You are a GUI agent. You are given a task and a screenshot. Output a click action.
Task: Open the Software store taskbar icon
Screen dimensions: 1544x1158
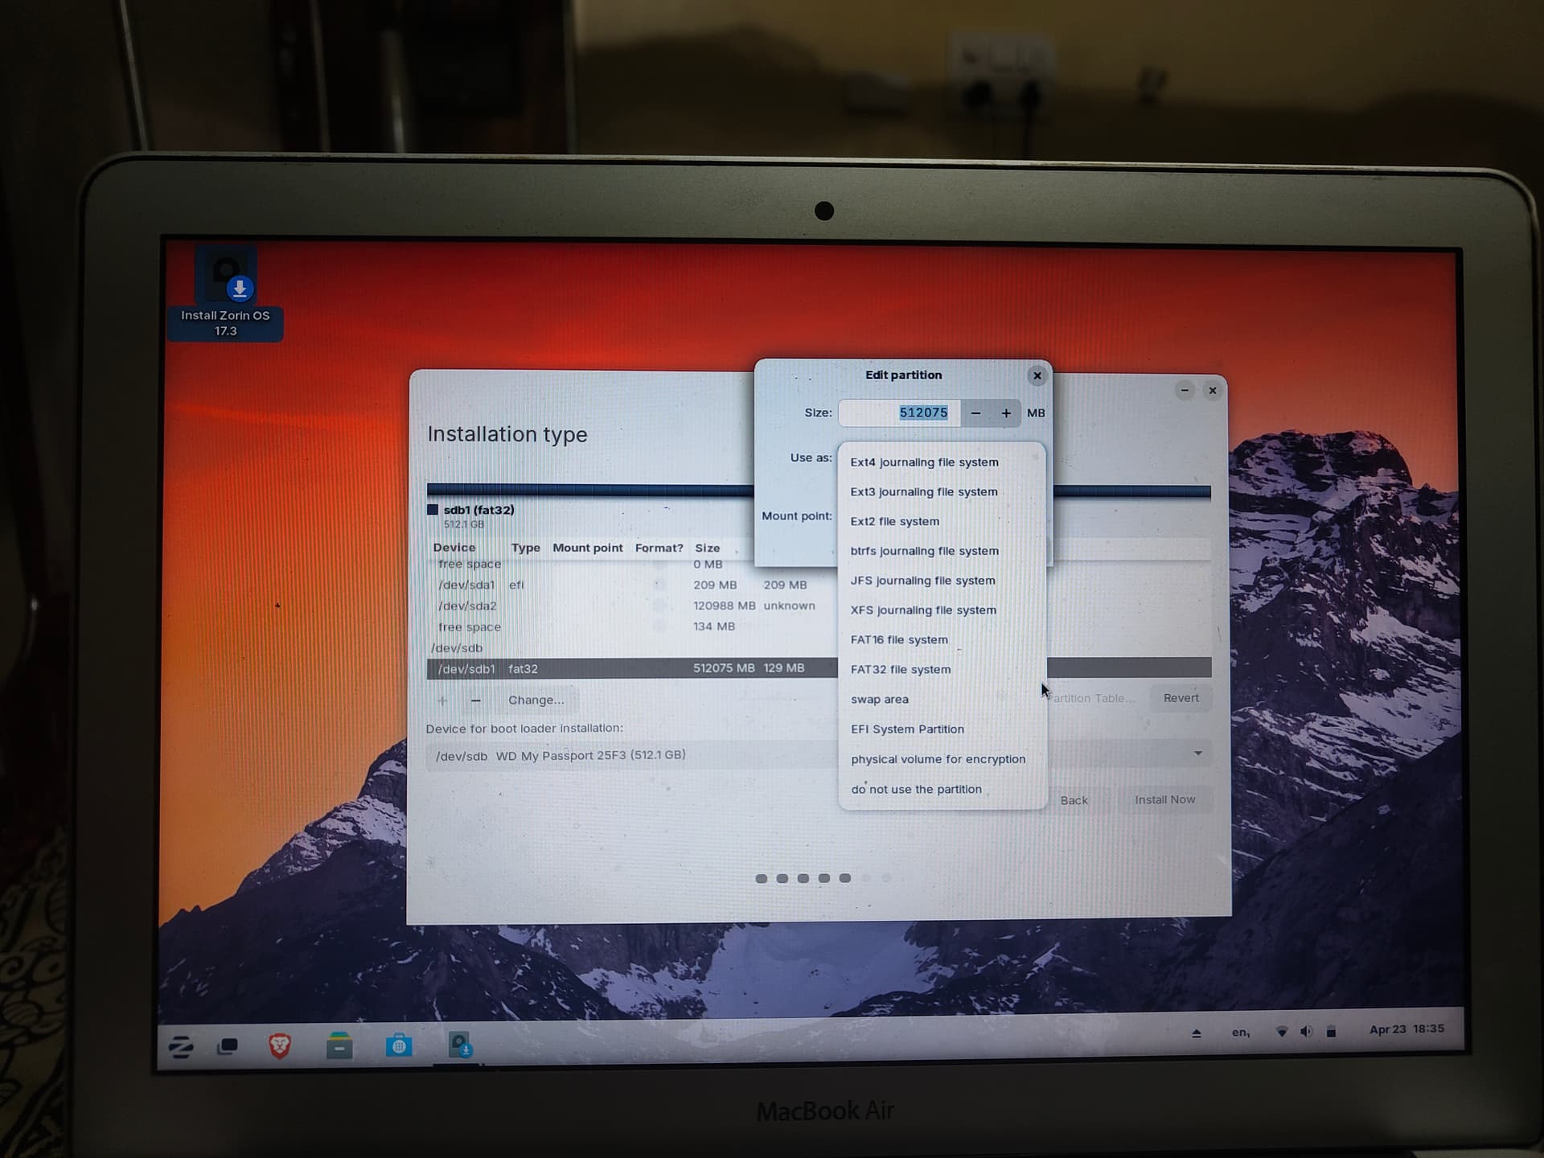pyautogui.click(x=399, y=1045)
